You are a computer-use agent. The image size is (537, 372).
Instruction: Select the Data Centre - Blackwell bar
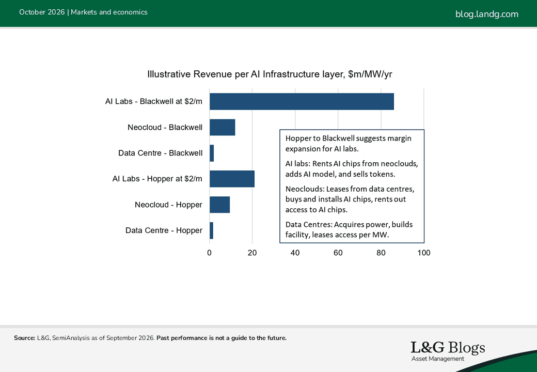(x=212, y=153)
